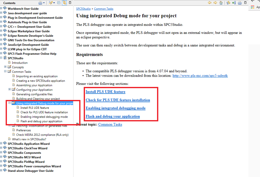The height and width of the screenshot is (177, 260).
Task: Open the dropdown arrow beside the highlighter icon
Action: pyautogui.click(x=54, y=3)
